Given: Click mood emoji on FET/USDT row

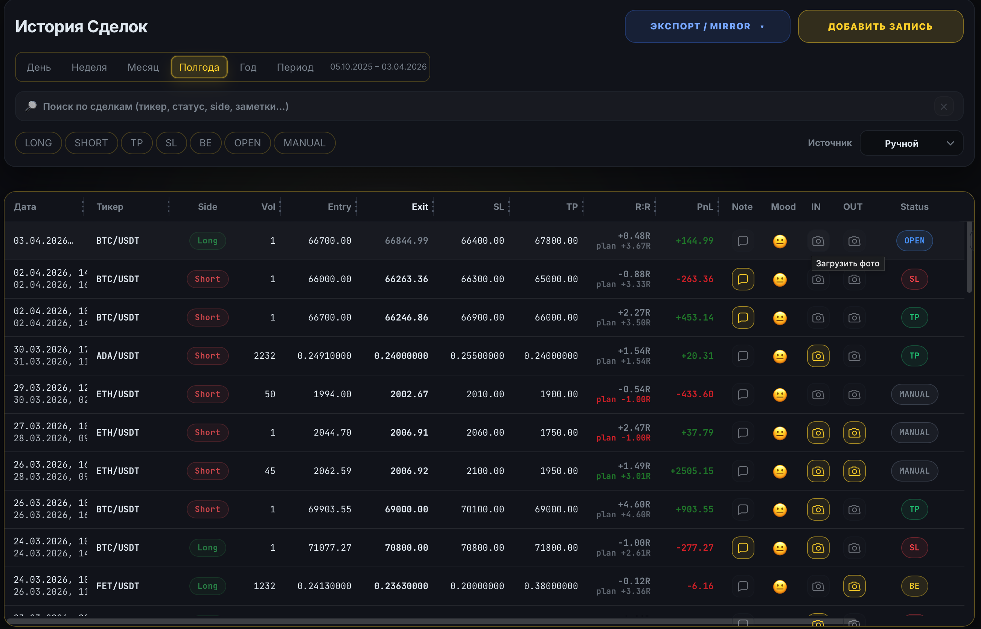Looking at the screenshot, I should coord(780,586).
